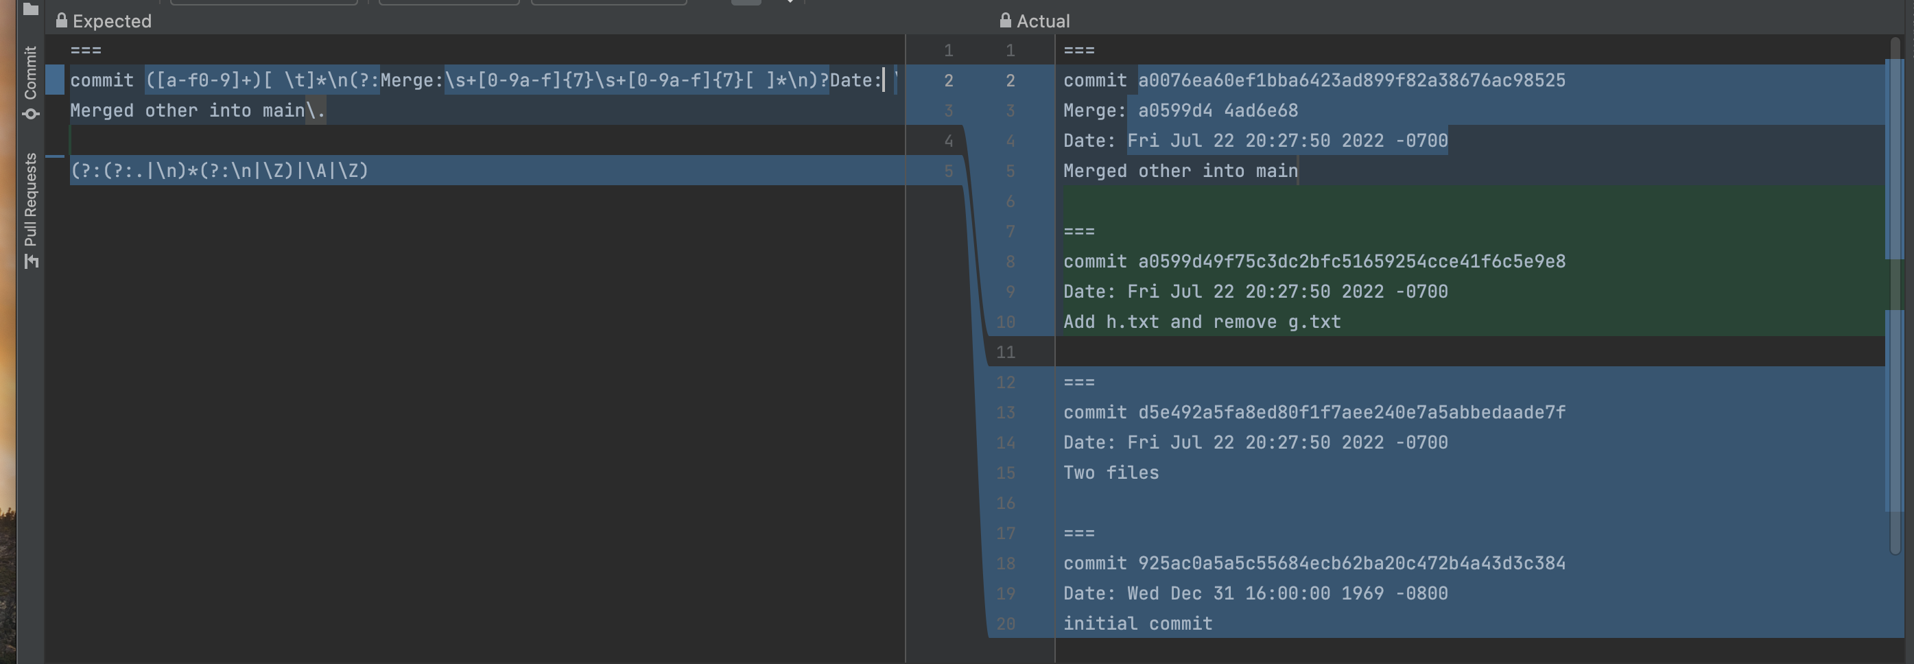Viewport: 1914px width, 664px height.
Task: Click 'Add h.txt and remove g.txt' line
Action: pyautogui.click(x=1201, y=322)
